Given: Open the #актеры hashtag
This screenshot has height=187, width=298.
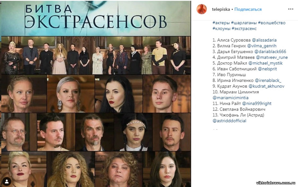Looking at the screenshot, I should pyautogui.click(x=221, y=23).
